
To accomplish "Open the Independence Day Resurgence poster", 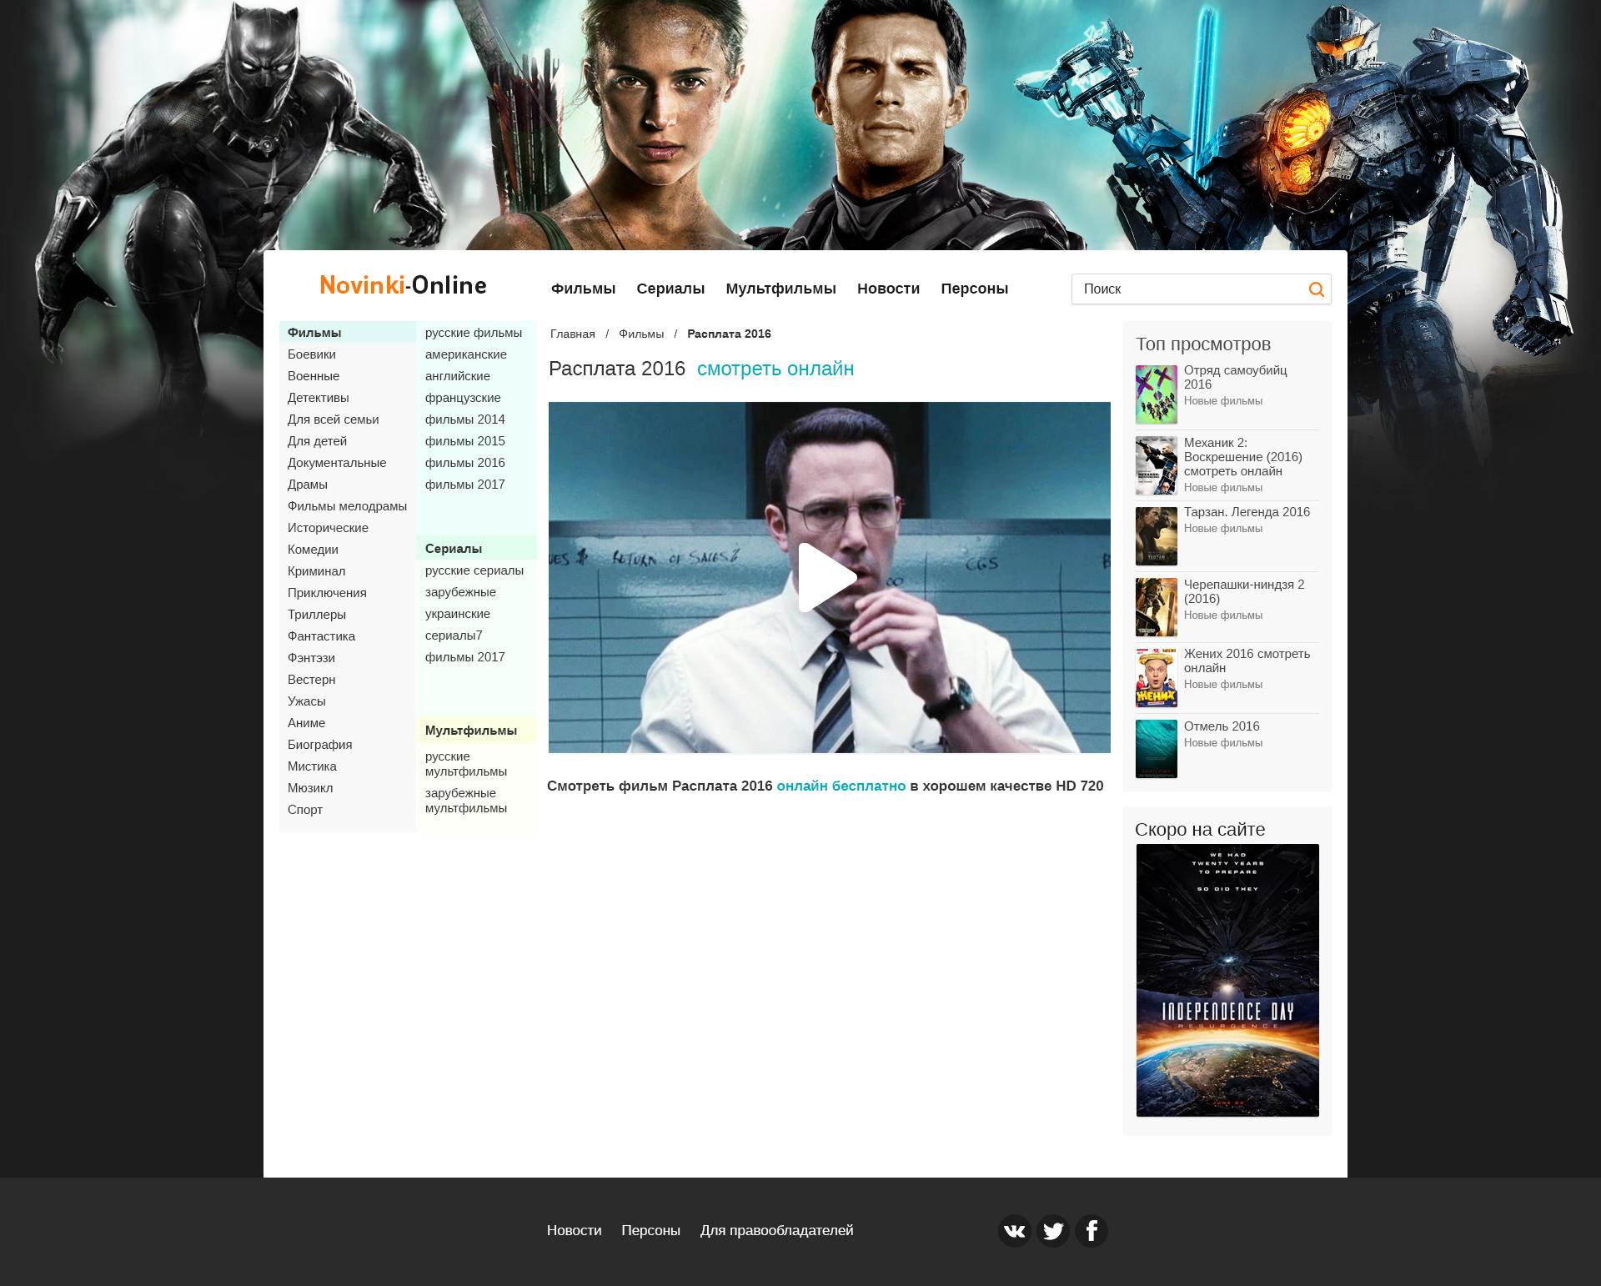I will click(x=1227, y=980).
